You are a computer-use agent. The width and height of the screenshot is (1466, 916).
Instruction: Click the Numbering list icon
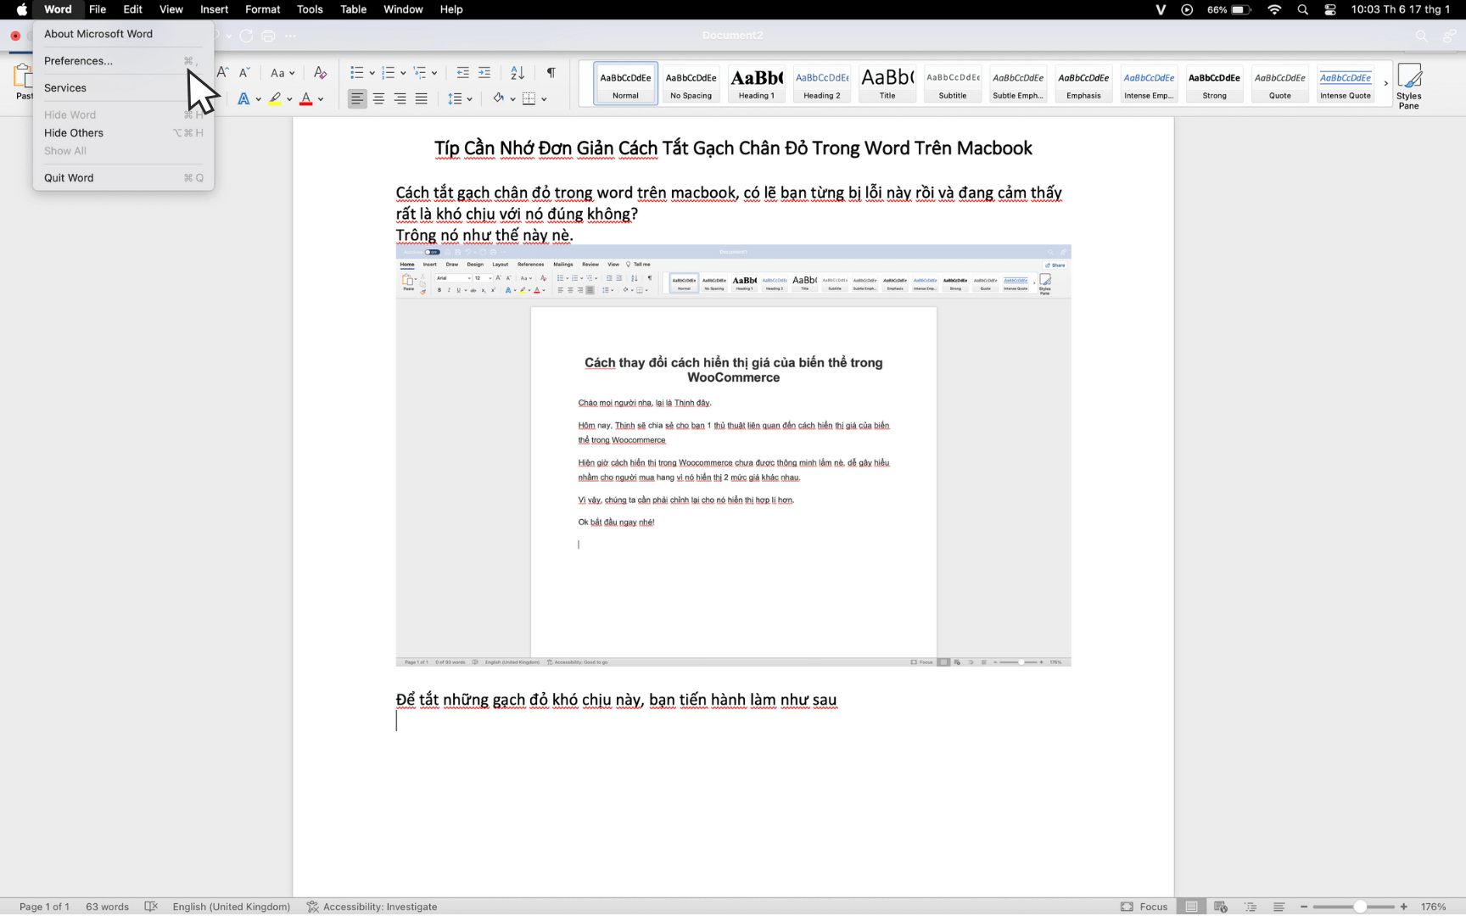[389, 73]
